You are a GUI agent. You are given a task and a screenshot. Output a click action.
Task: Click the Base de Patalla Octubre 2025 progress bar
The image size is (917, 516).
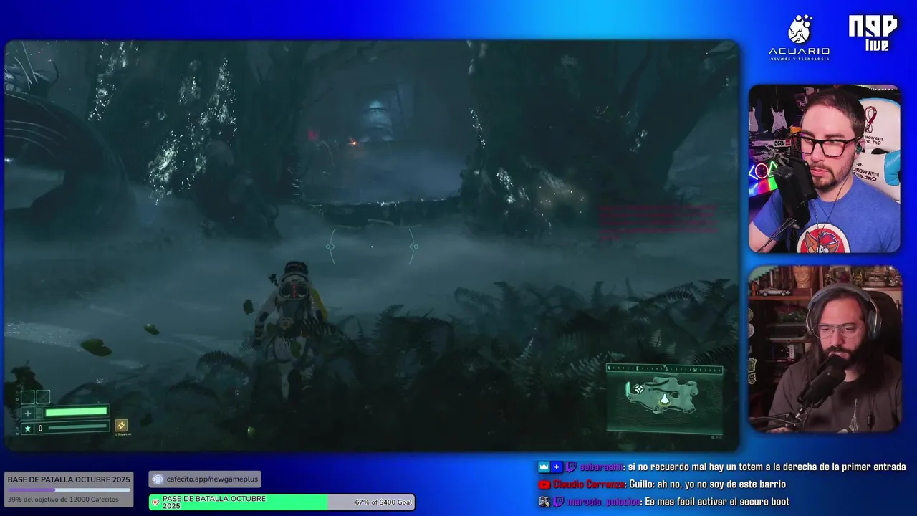[x=69, y=490]
